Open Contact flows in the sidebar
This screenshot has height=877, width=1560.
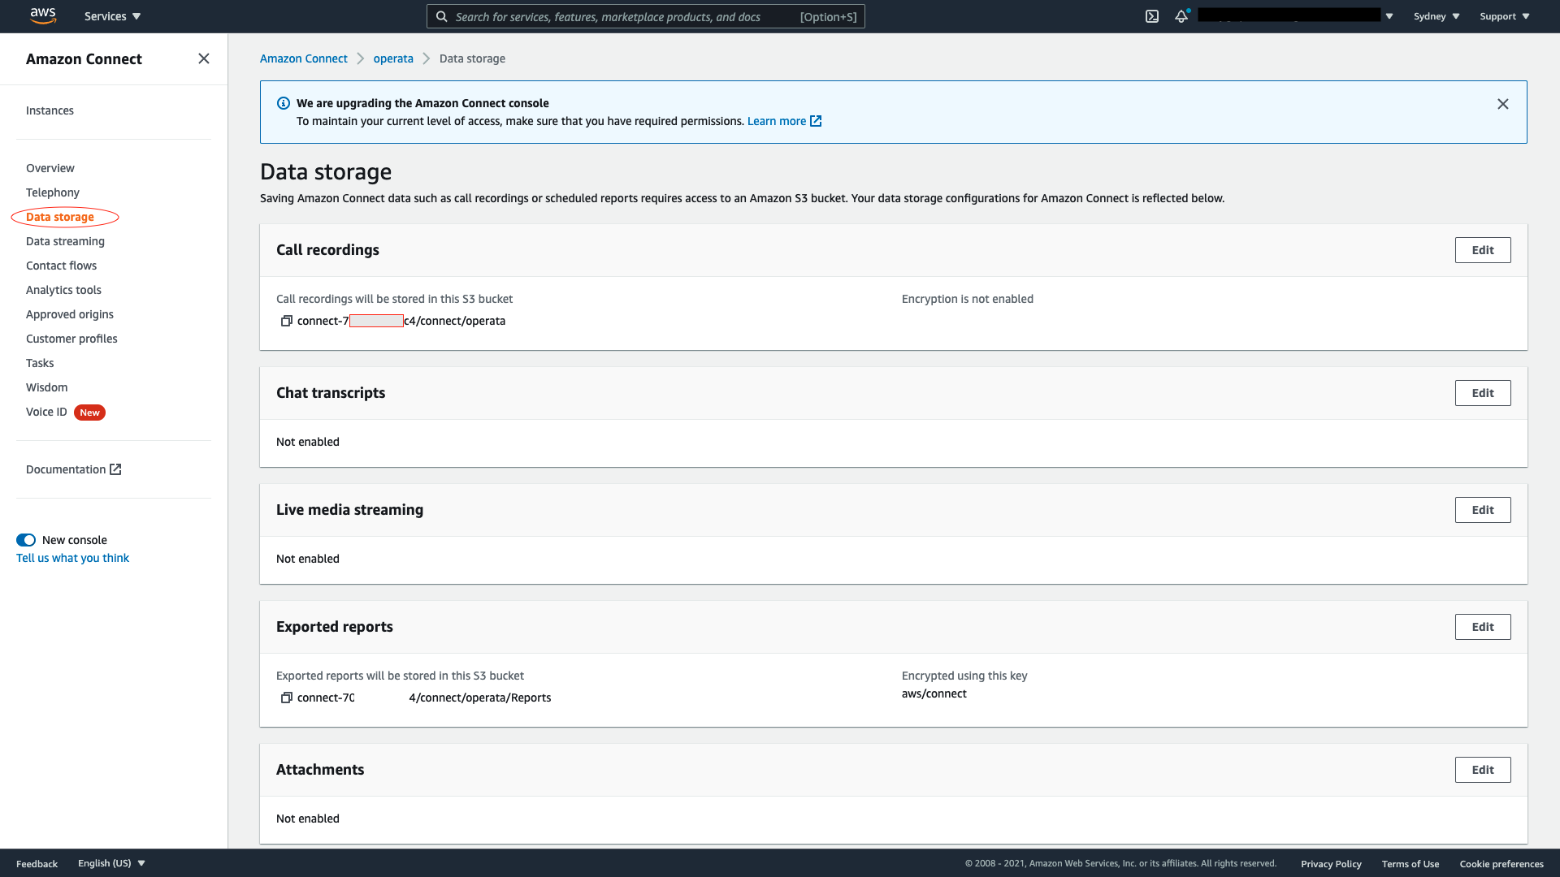point(61,266)
